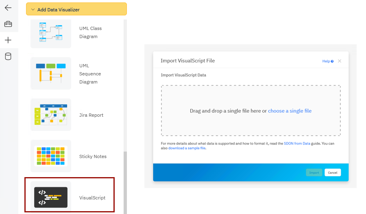Open the SDON from Data guide link
Viewport: 366px width, 214px height.
(297, 143)
